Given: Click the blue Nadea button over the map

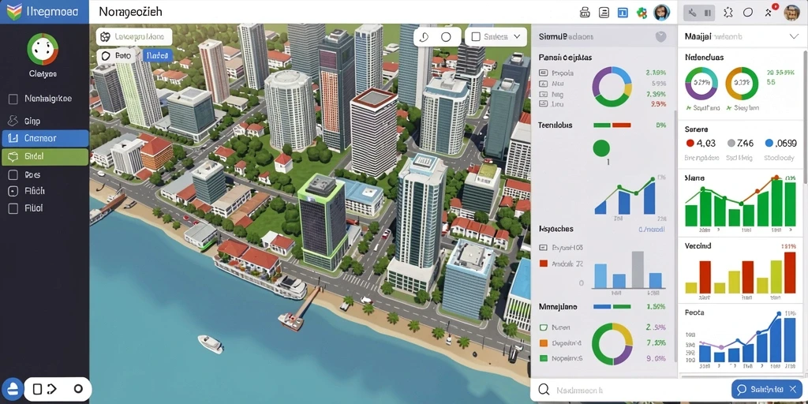Looking at the screenshot, I should [x=158, y=56].
